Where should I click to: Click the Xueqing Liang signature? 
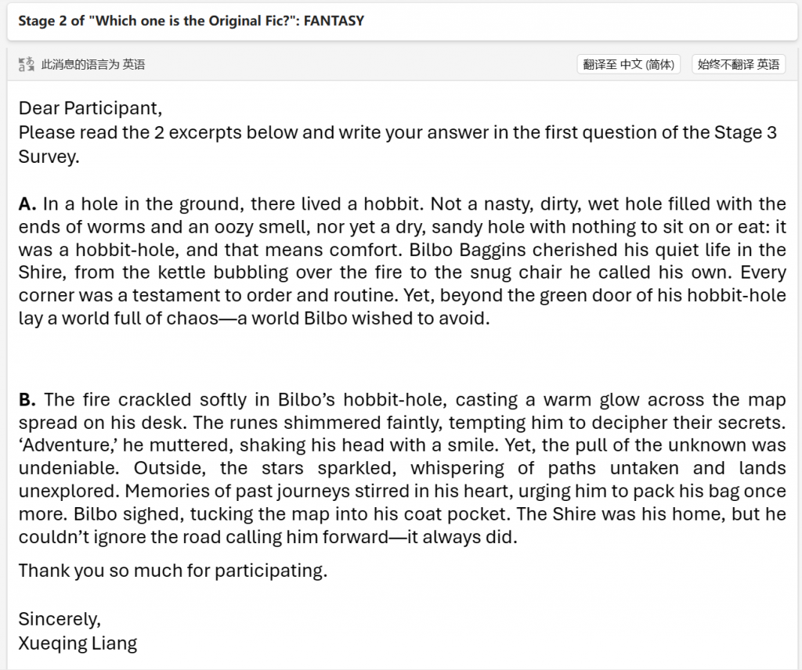[78, 643]
